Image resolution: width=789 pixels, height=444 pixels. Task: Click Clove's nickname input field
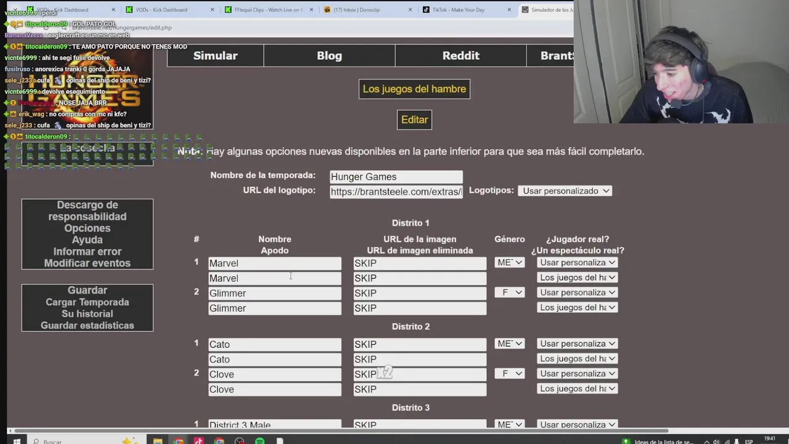coord(274,390)
